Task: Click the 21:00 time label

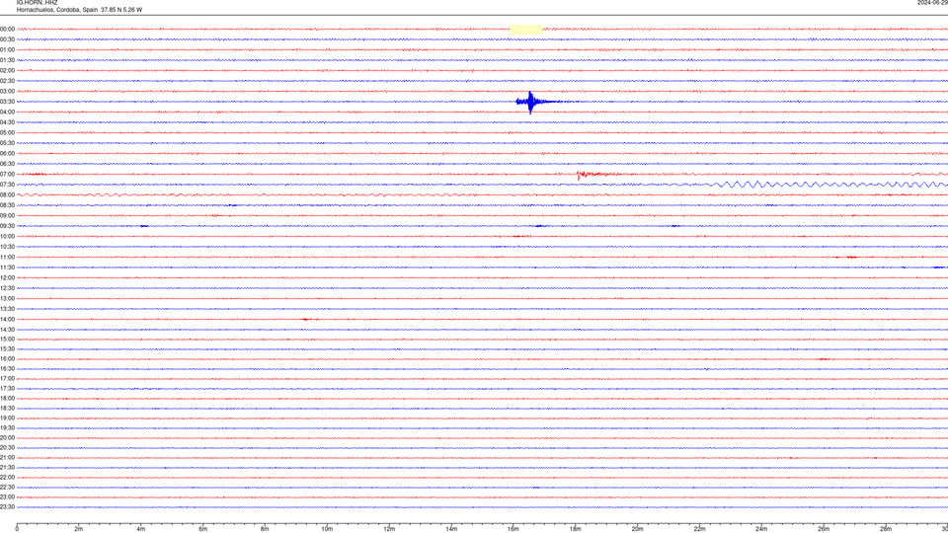Action: [7, 458]
